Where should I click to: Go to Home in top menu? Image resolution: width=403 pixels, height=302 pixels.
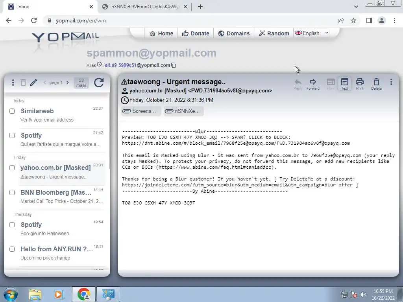click(x=161, y=33)
